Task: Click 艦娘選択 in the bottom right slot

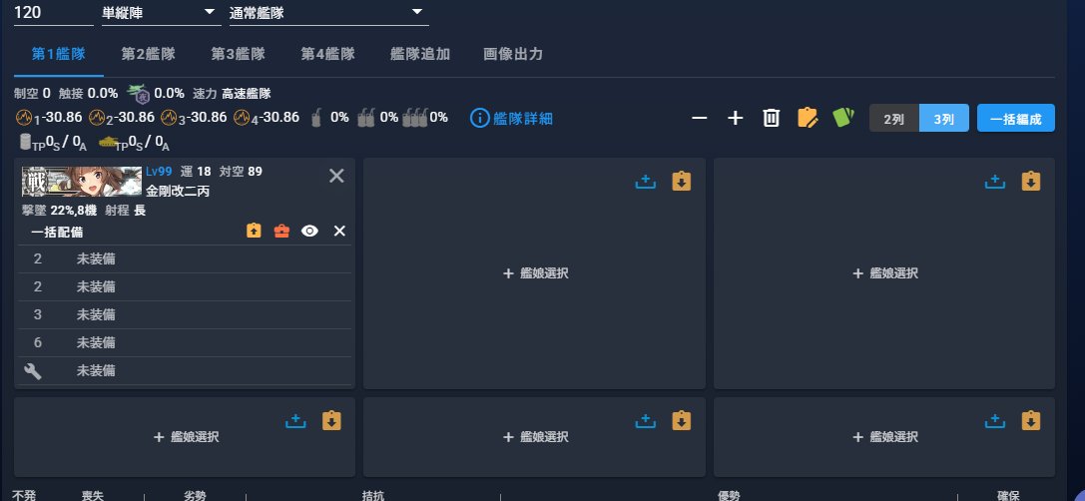Action: click(x=885, y=437)
